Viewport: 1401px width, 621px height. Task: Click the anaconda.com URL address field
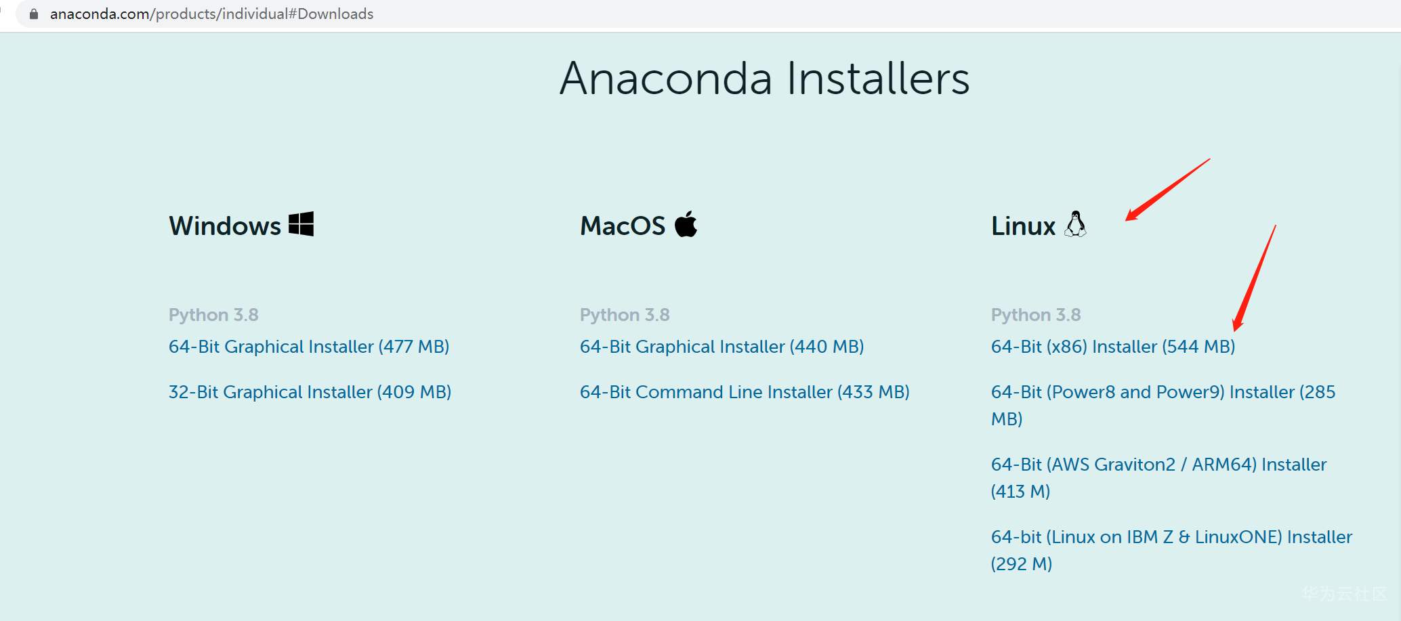(x=211, y=14)
